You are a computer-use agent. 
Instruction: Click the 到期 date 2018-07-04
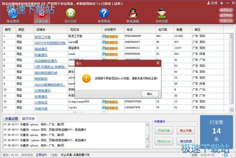208,155
